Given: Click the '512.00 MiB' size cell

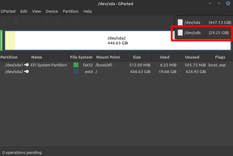Looking at the screenshot, I should (x=140, y=65).
